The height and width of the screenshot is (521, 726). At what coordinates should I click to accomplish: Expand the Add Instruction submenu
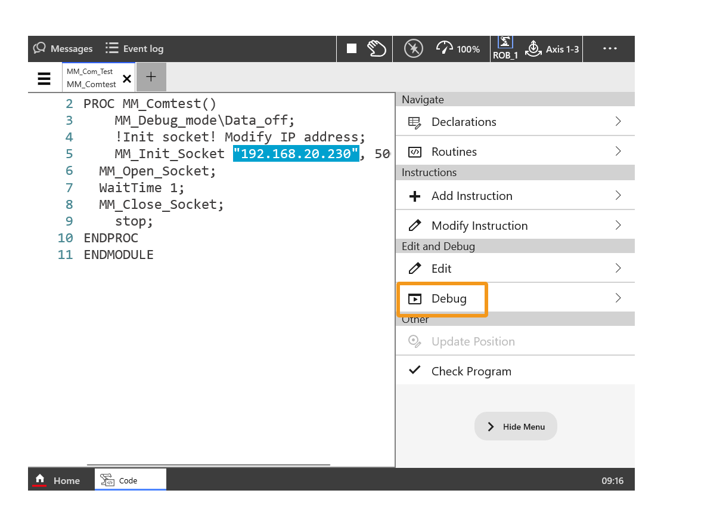514,196
